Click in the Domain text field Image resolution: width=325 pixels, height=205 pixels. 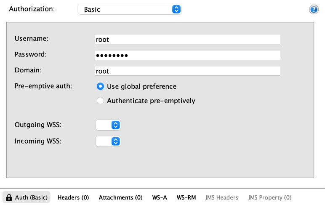click(x=187, y=71)
